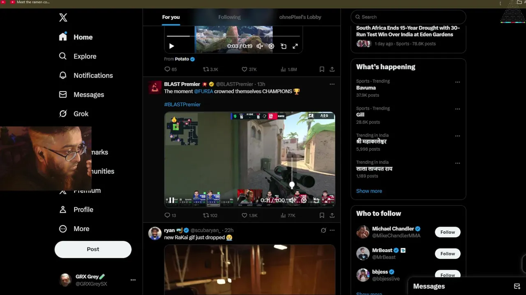Screen dimensions: 526x295
Task: Open the Notifications page
Action: pyautogui.click(x=85, y=75)
